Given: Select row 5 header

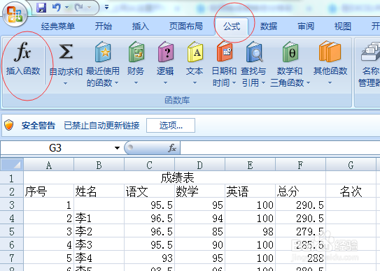Looking at the screenshot, I should pos(12,231).
